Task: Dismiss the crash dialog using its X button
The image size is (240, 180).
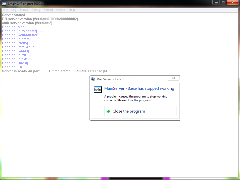Action: tap(173, 78)
